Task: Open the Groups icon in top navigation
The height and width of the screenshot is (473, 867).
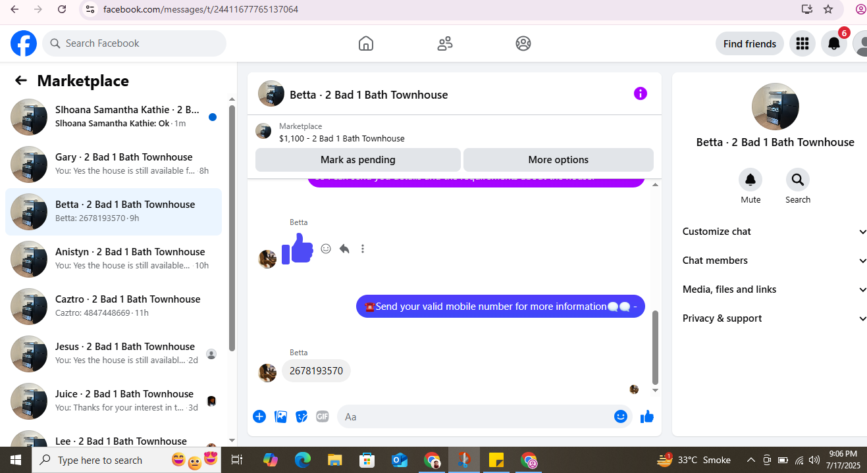Action: coord(523,43)
